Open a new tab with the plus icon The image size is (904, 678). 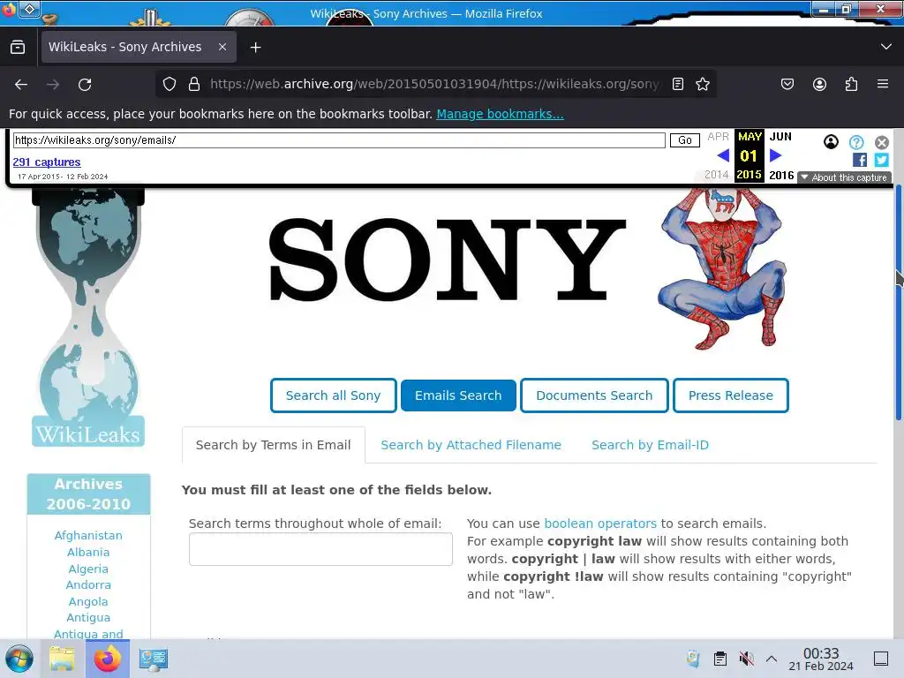(255, 48)
